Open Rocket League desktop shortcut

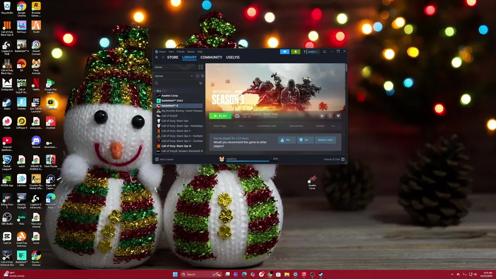click(x=7, y=163)
